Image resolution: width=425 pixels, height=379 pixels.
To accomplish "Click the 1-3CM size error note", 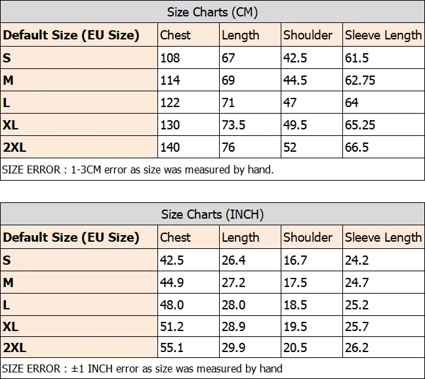I will 138,169.
